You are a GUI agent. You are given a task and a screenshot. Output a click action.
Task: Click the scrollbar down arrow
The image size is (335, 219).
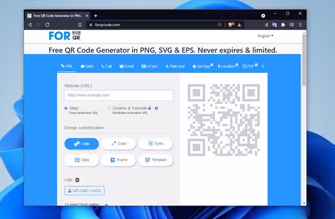click(x=304, y=203)
